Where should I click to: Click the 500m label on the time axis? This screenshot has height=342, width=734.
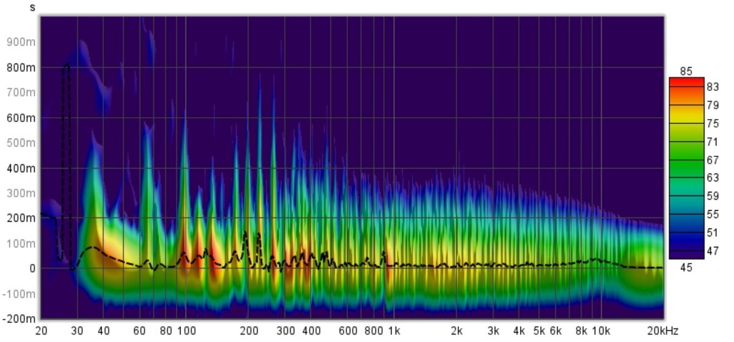click(x=21, y=143)
